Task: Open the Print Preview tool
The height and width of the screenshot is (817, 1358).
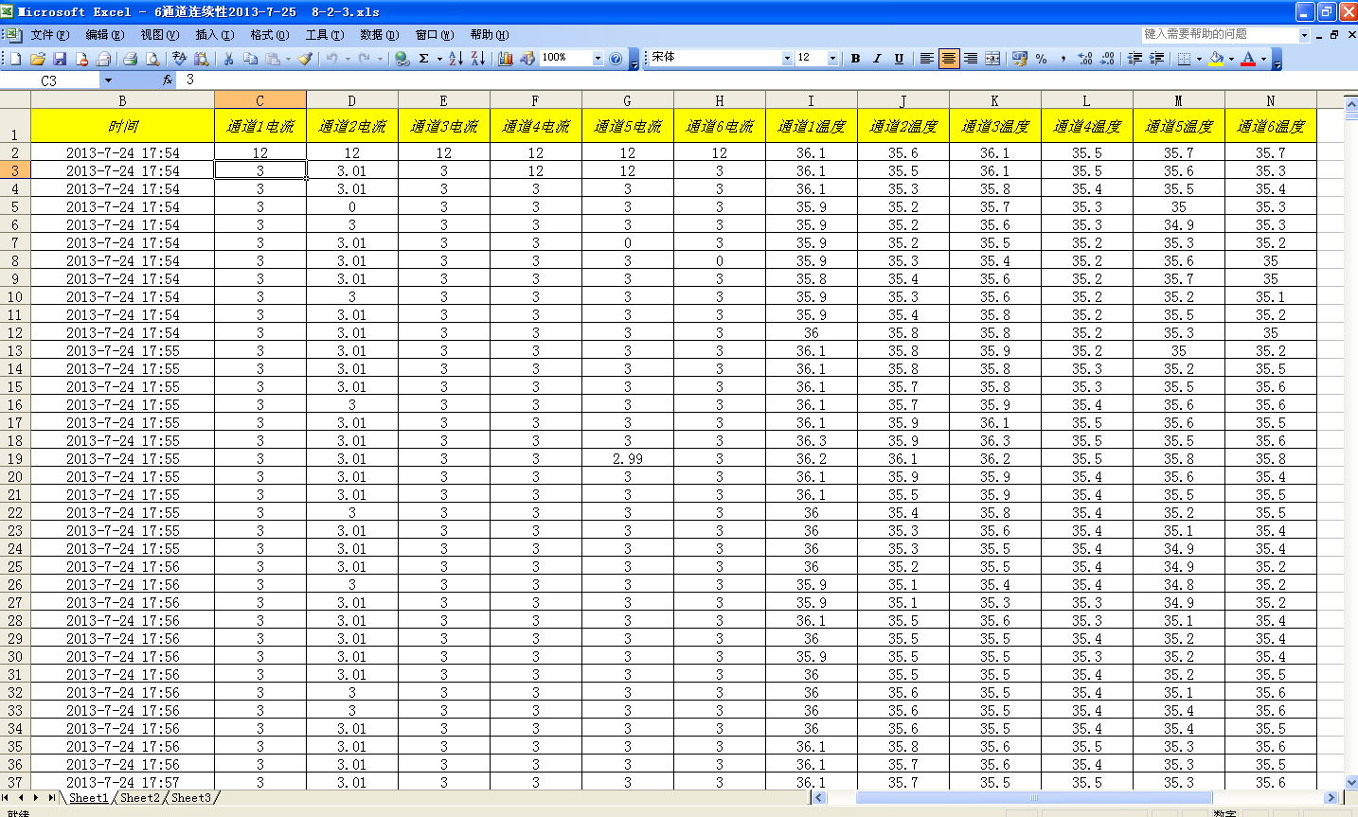Action: click(152, 59)
